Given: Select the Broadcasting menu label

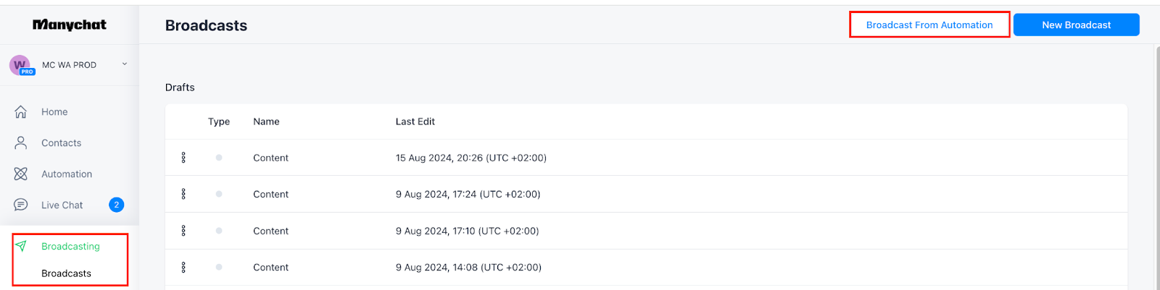Looking at the screenshot, I should coord(70,247).
